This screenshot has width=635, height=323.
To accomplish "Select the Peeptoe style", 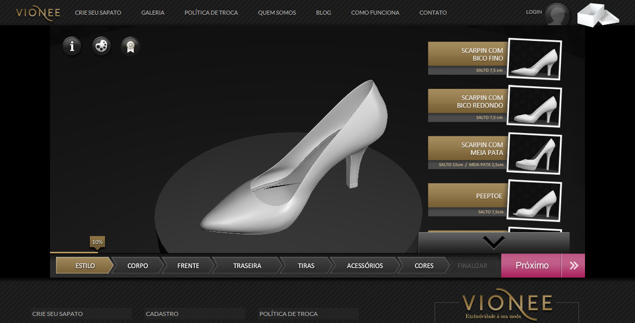I will [x=467, y=200].
